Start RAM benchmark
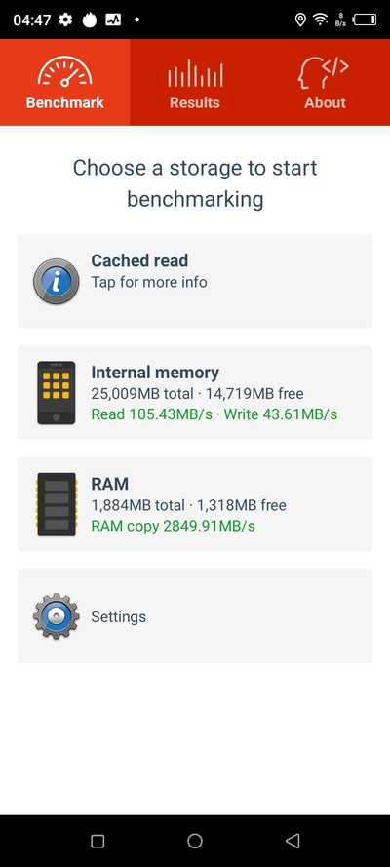Image resolution: width=390 pixels, height=867 pixels. click(x=195, y=504)
